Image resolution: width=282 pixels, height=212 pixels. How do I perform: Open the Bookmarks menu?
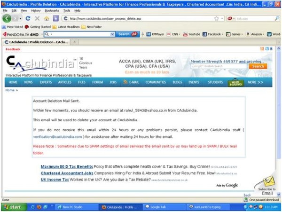click(x=52, y=10)
